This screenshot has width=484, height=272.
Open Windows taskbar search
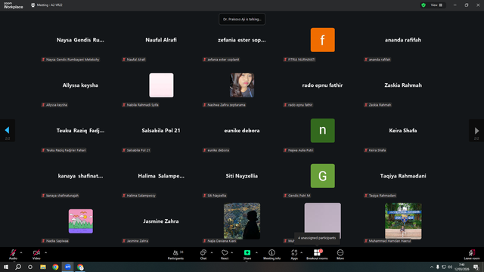18,267
